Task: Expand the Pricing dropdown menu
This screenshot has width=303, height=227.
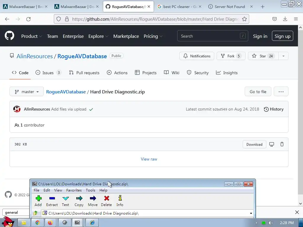Action: click(153, 36)
